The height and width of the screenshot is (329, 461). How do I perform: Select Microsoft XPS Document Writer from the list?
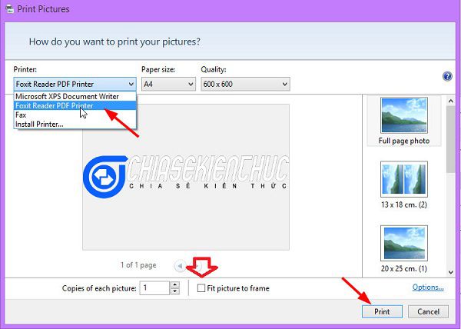(x=75, y=96)
